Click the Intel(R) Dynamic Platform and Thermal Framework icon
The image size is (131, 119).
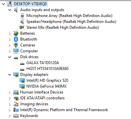pos(16,110)
